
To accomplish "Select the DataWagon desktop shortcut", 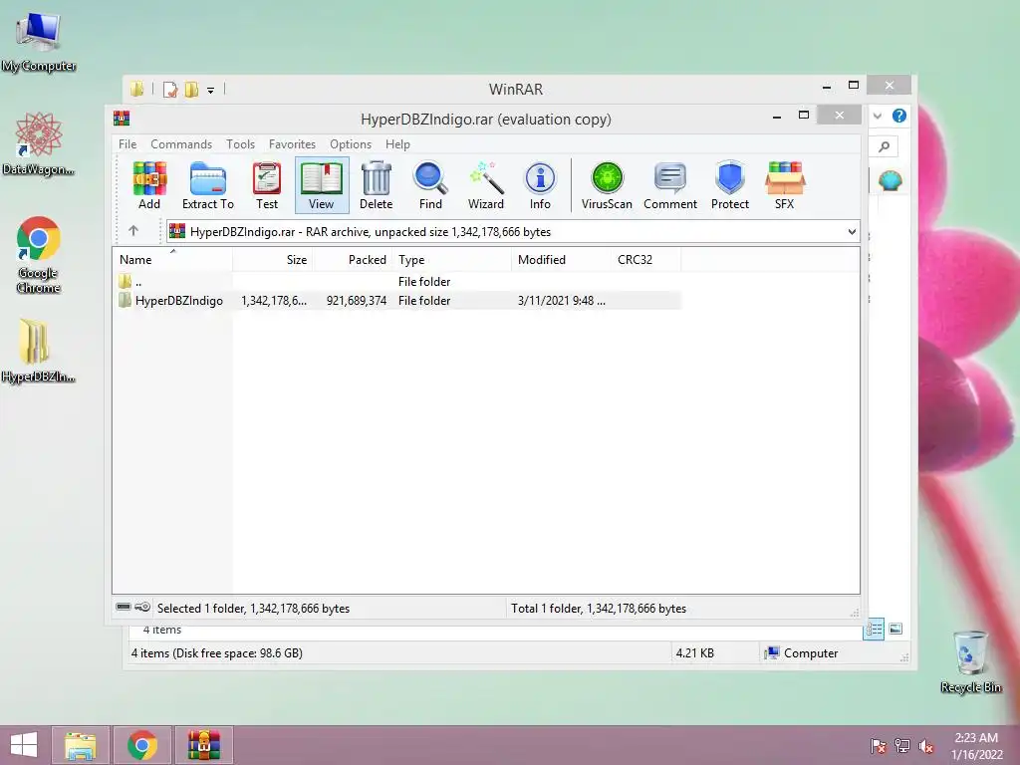I will (x=39, y=143).
